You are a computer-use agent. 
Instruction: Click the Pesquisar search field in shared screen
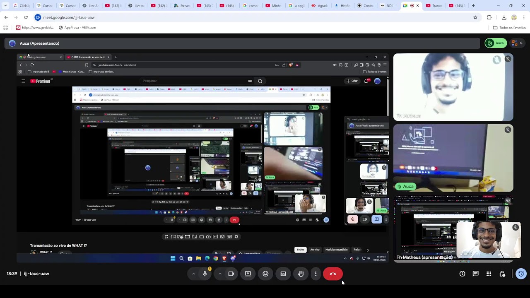[x=197, y=81]
